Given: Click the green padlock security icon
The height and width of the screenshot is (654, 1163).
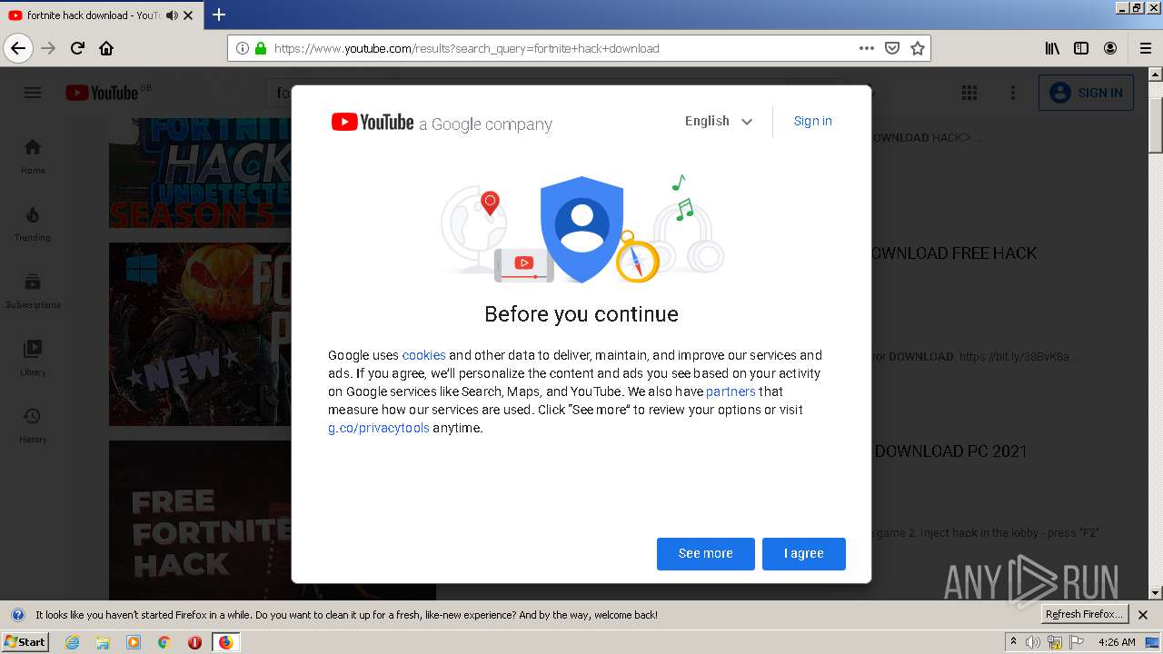Looking at the screenshot, I should (x=261, y=48).
